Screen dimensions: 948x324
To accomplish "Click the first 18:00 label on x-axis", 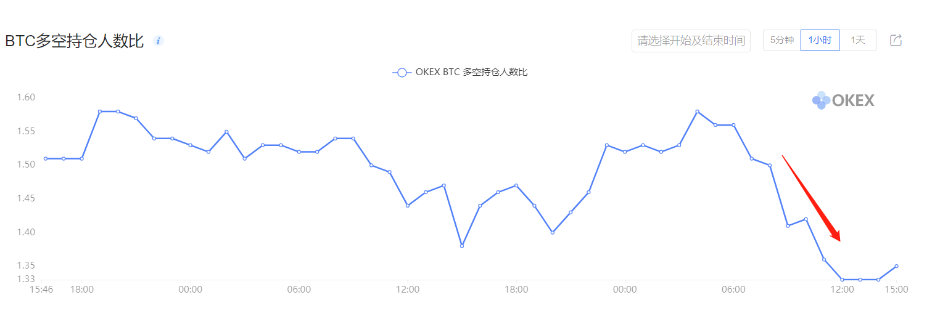I will click(x=81, y=290).
